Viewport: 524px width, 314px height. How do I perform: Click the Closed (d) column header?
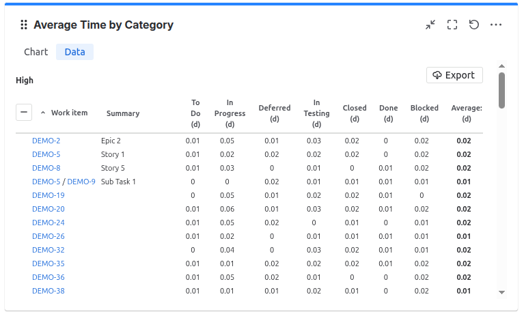click(x=355, y=113)
